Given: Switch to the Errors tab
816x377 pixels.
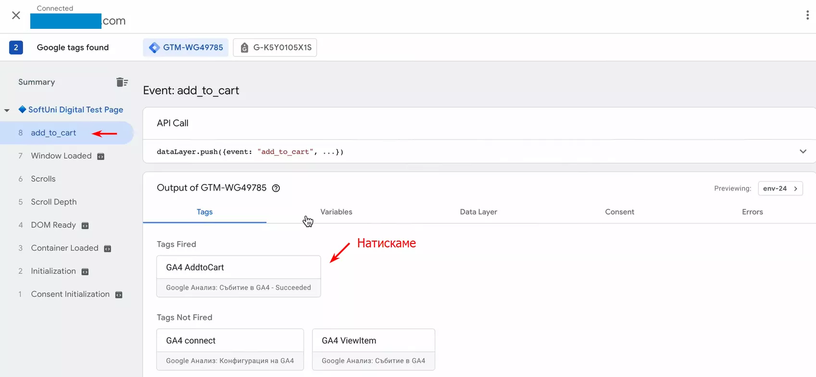Looking at the screenshot, I should [753, 212].
